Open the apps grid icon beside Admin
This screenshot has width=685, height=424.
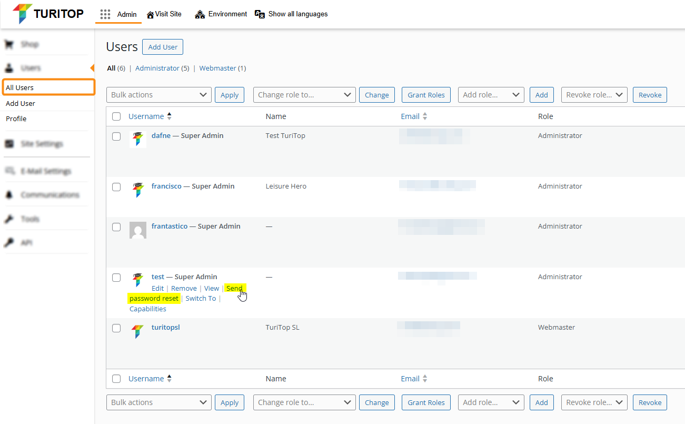pos(105,14)
